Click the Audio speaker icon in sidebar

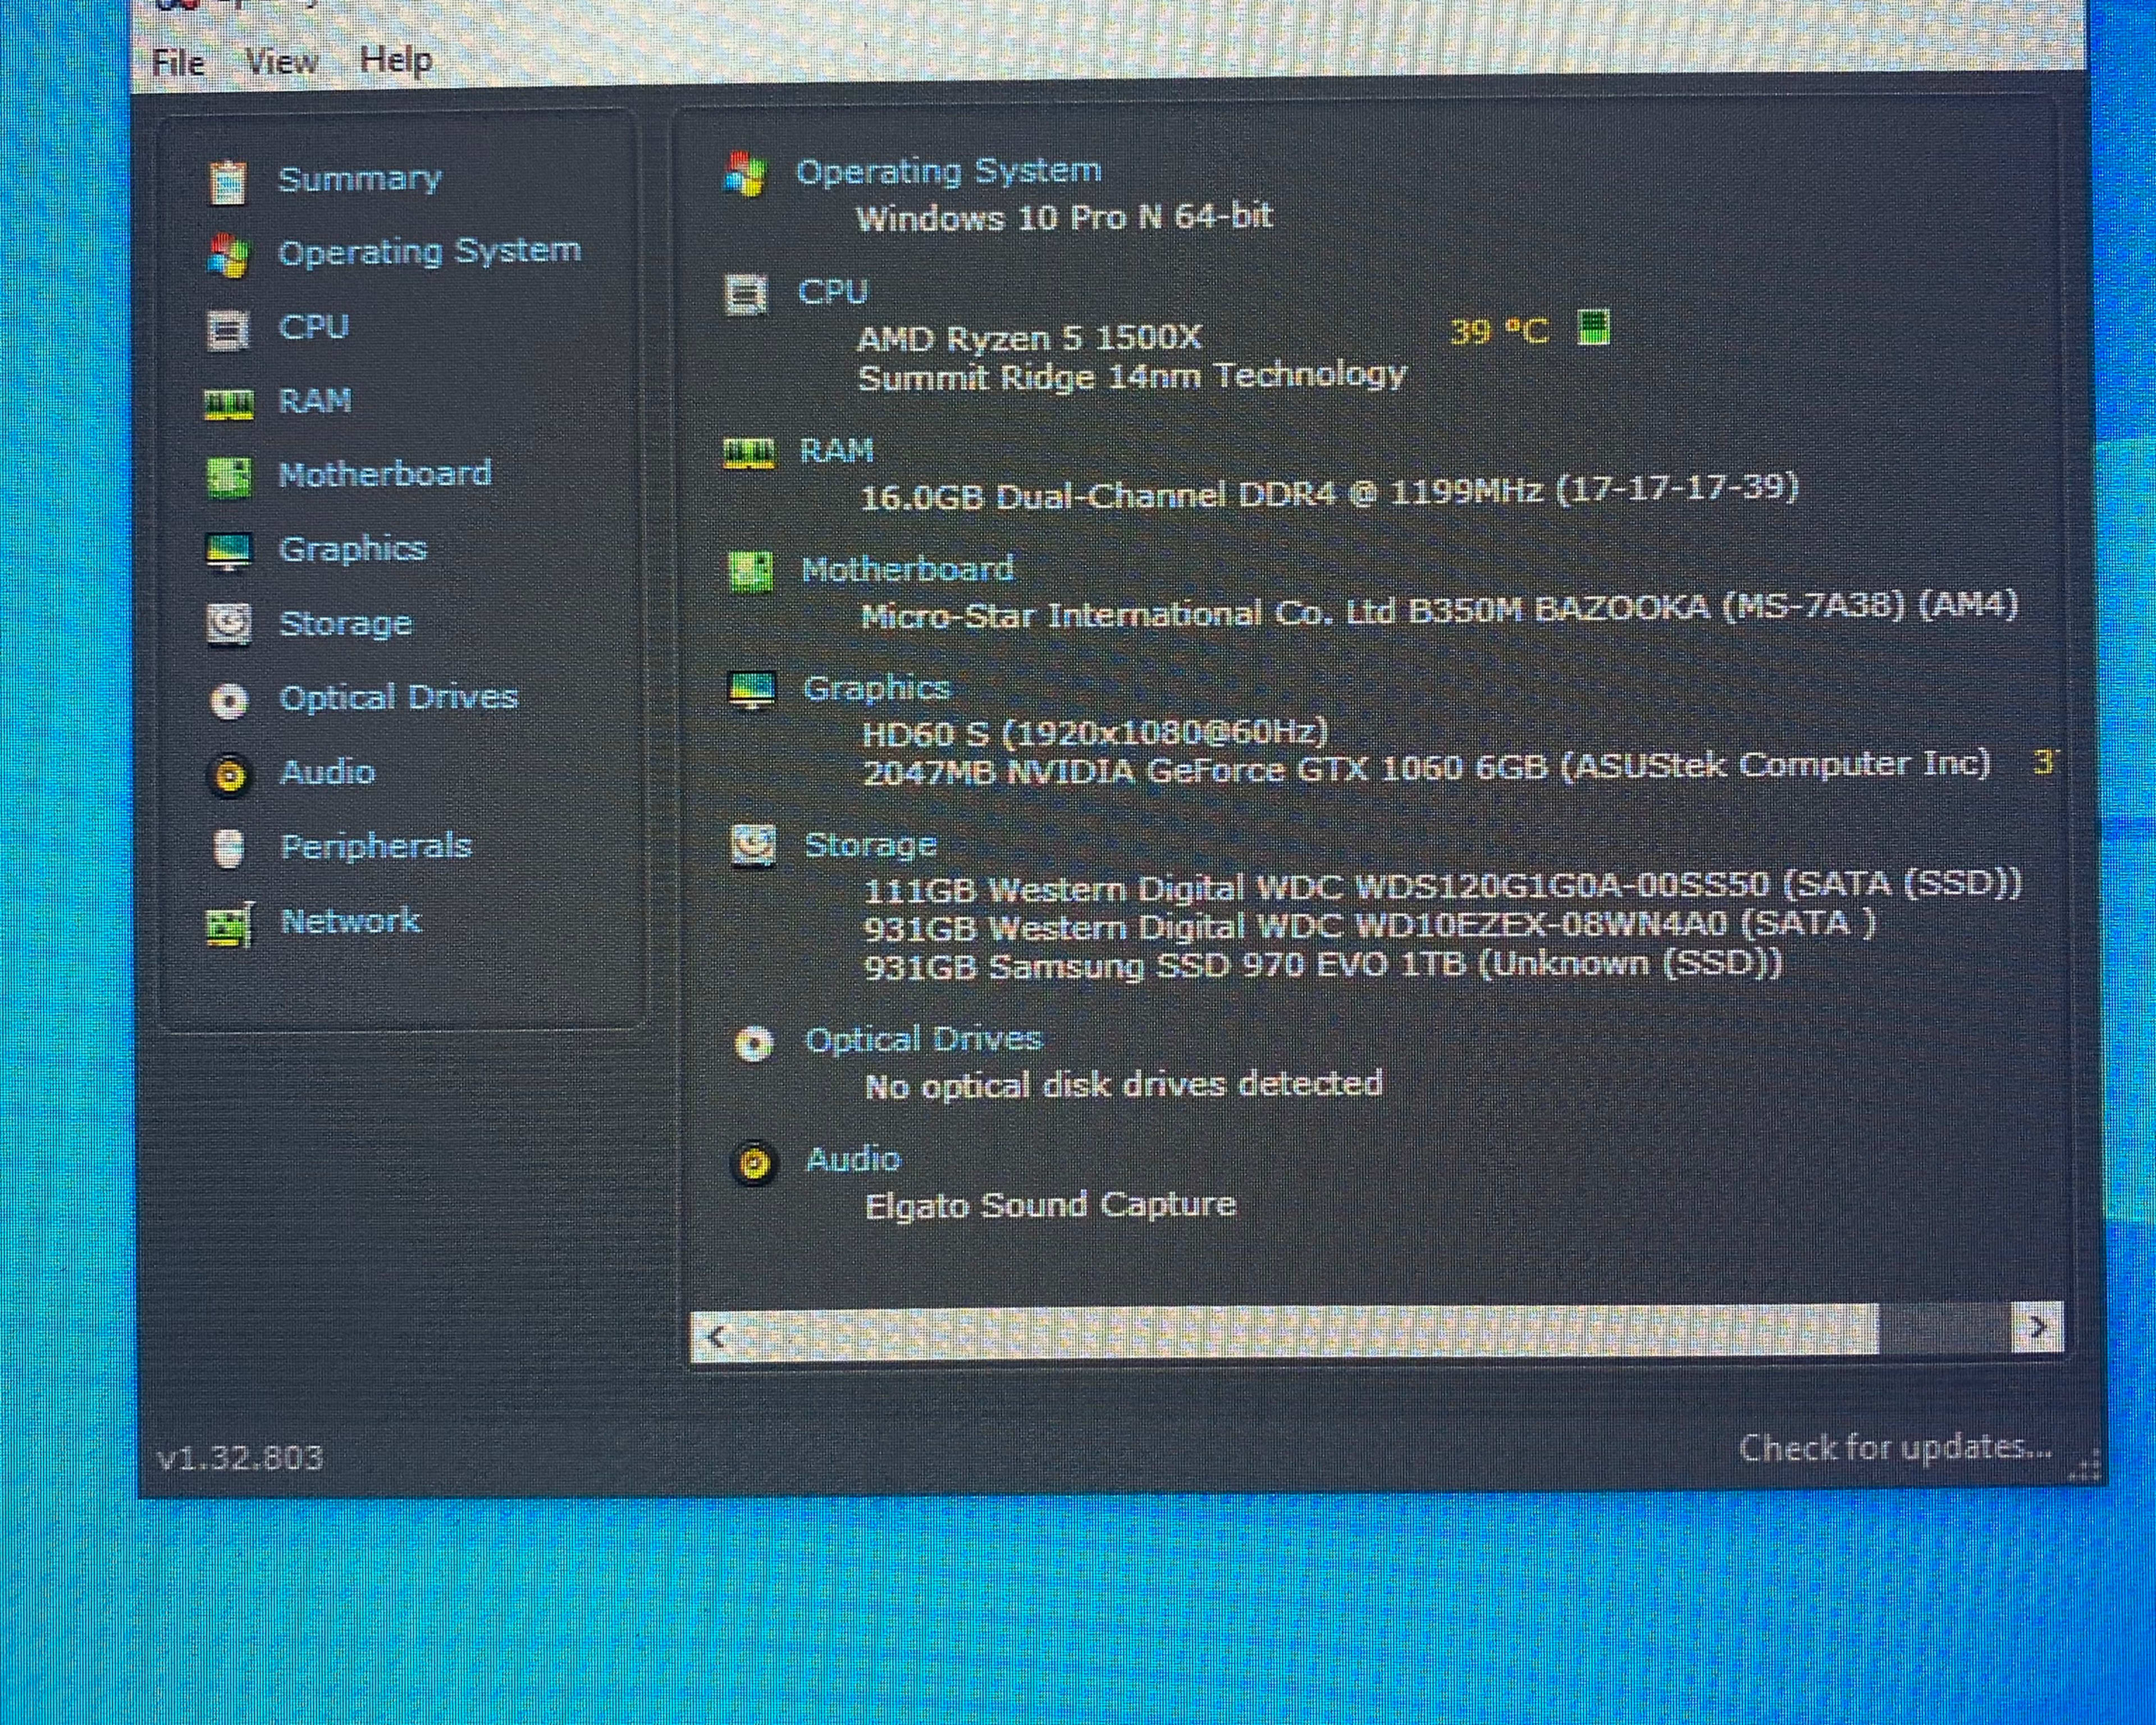(x=229, y=775)
